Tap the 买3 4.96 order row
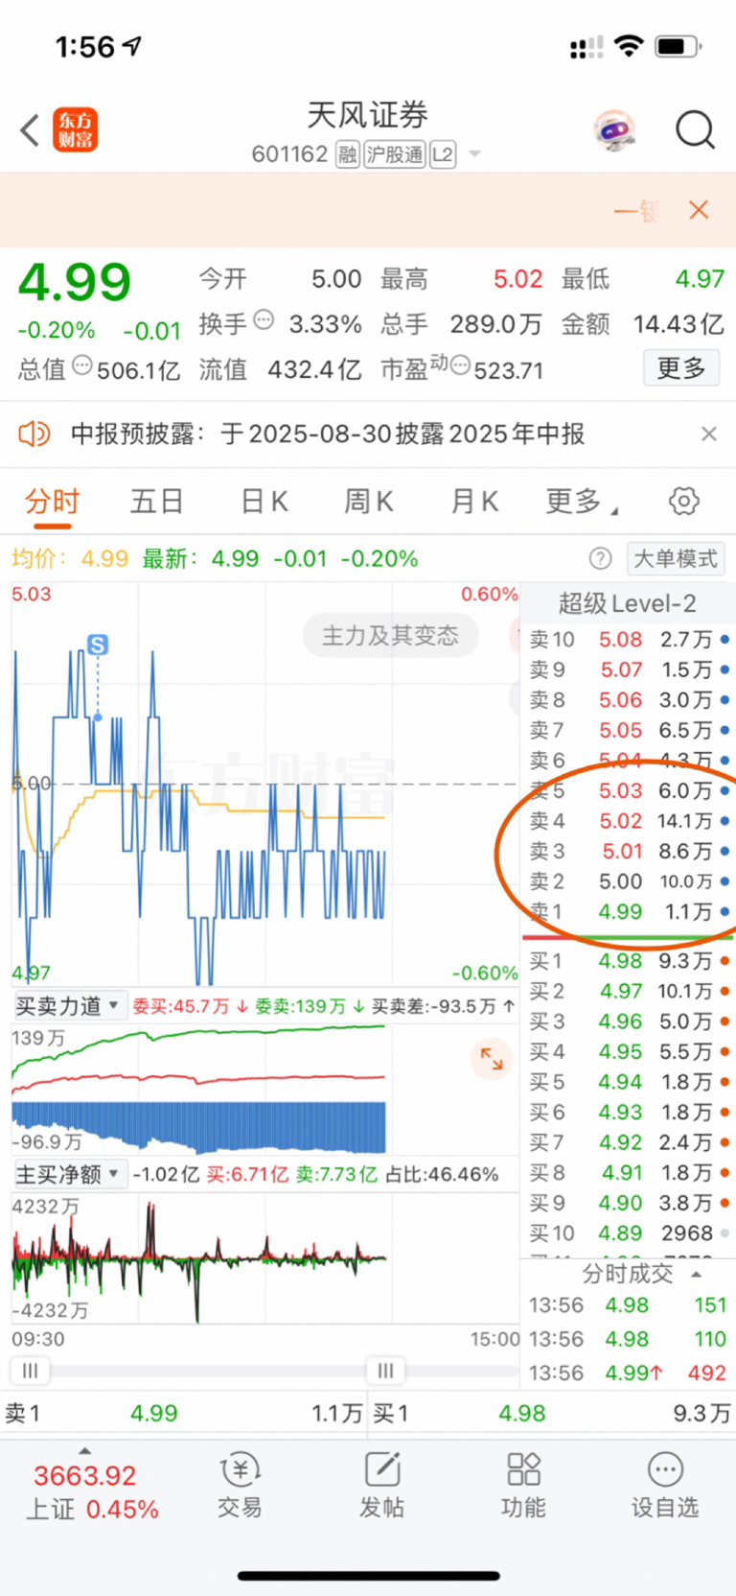The height and width of the screenshot is (1596, 736). 630,1021
